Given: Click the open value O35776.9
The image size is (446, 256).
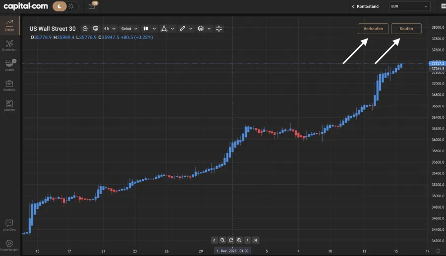Looking at the screenshot, I should 41,37.
